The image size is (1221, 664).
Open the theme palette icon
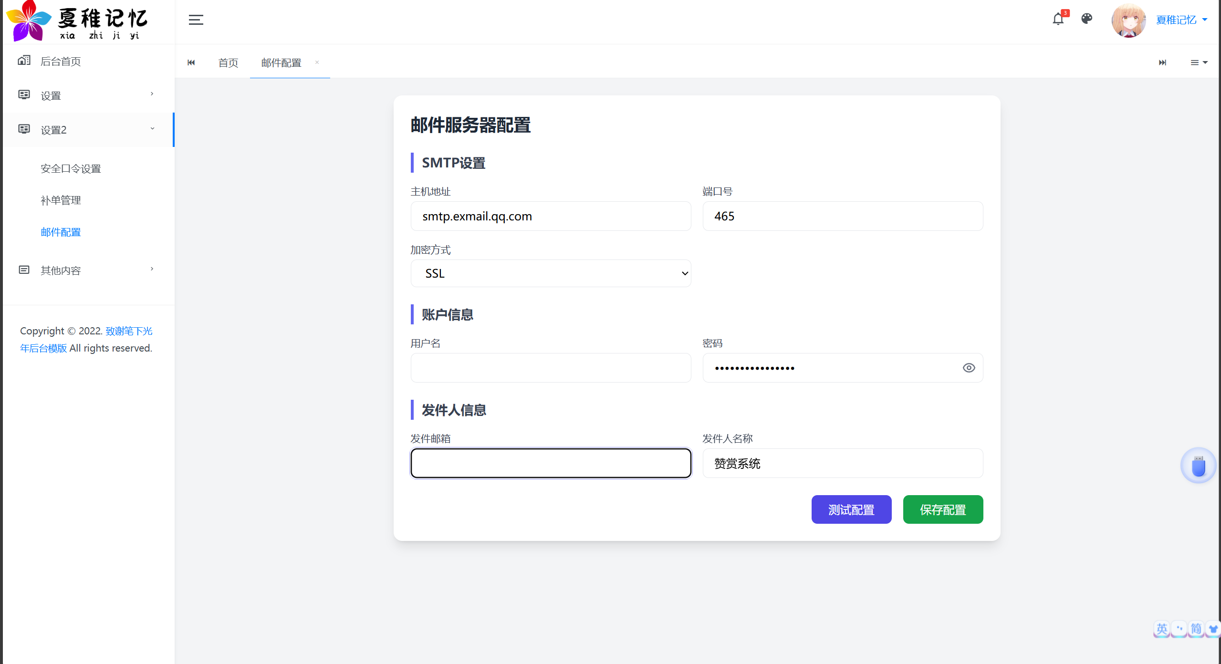[1086, 19]
